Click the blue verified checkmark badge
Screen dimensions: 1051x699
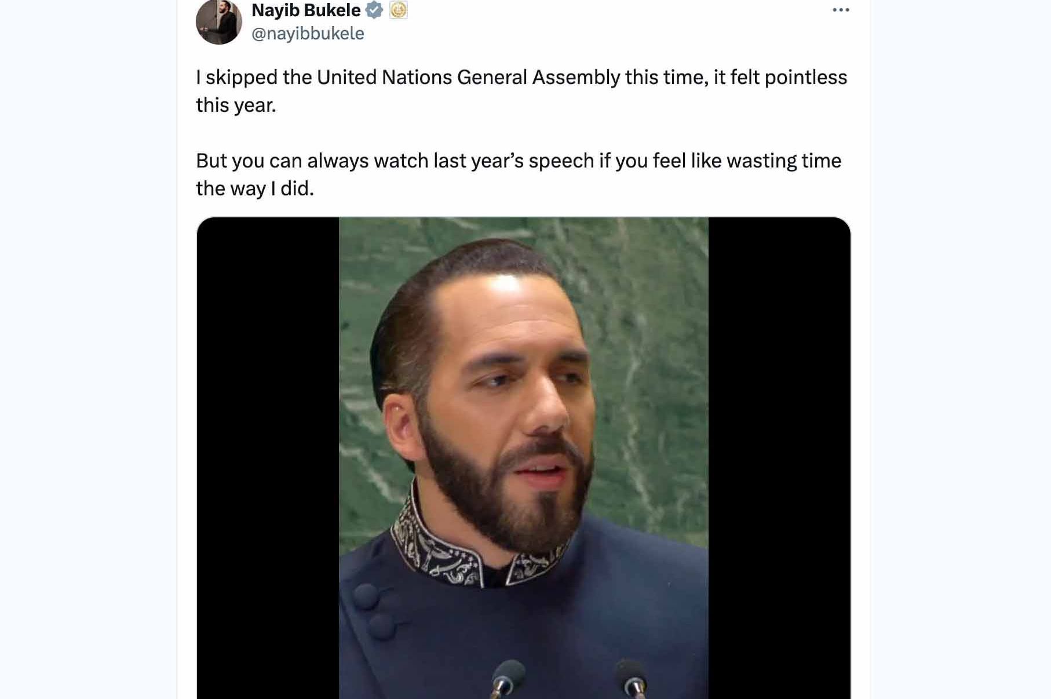(x=374, y=10)
